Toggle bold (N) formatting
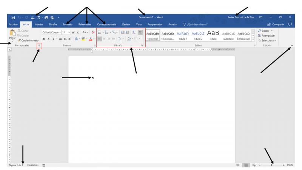Screen dimensions: 302x170 [44, 39]
